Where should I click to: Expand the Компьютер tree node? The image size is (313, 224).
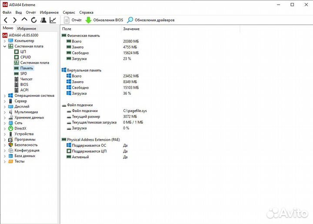click(x=5, y=41)
